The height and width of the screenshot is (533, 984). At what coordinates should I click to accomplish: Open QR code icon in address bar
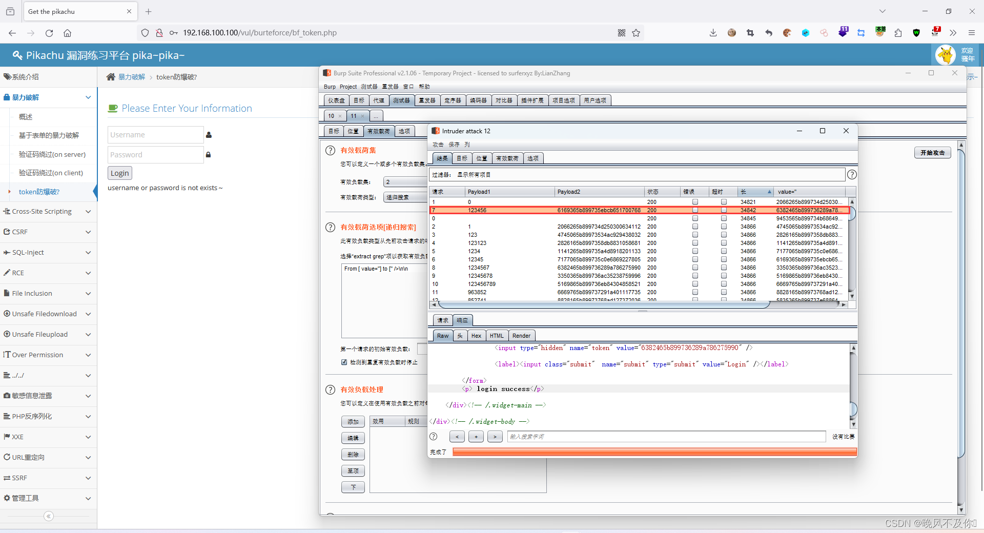(622, 33)
